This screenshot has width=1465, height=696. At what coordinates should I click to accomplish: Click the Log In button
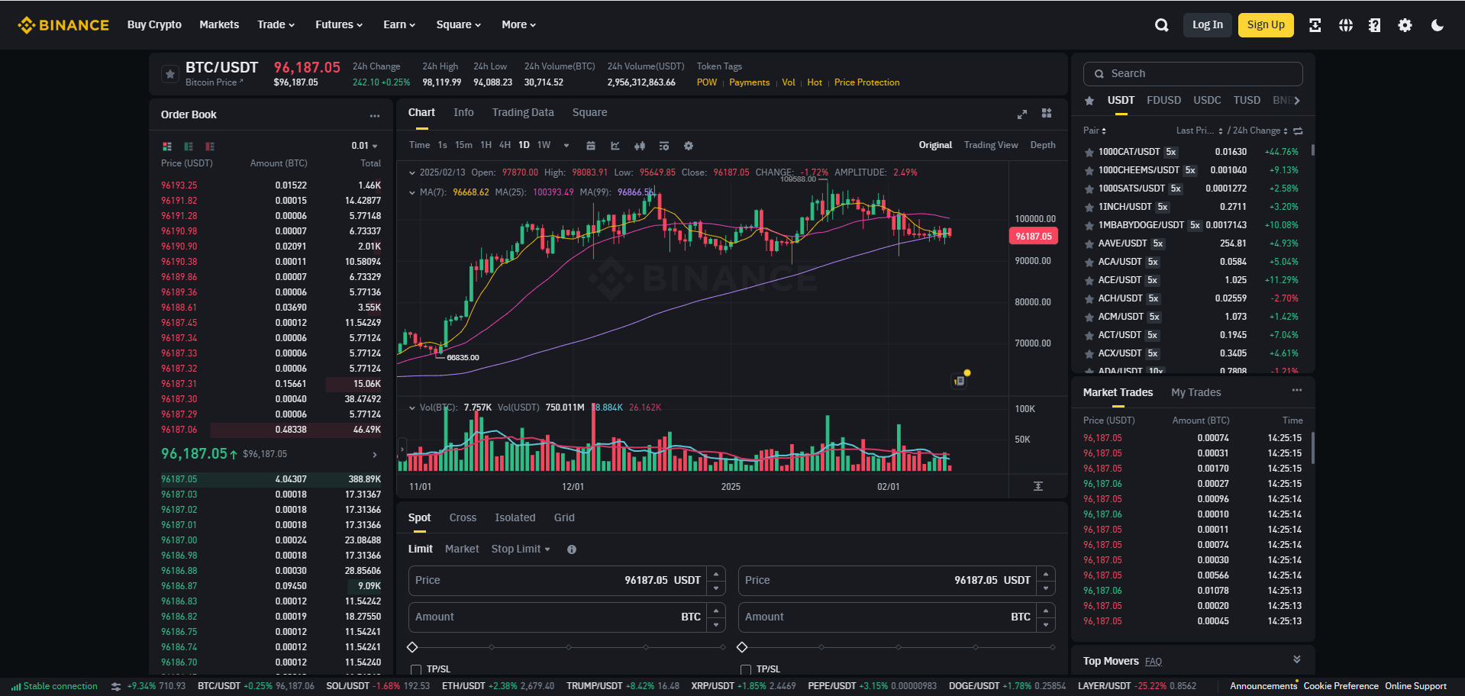click(1208, 25)
